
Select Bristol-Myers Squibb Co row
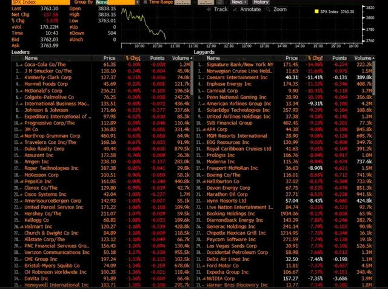(x=102, y=266)
